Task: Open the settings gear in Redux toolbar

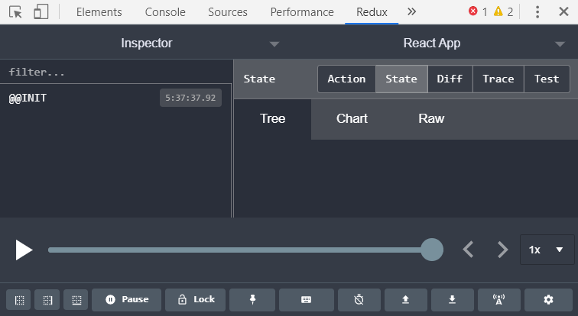Action: (548, 300)
